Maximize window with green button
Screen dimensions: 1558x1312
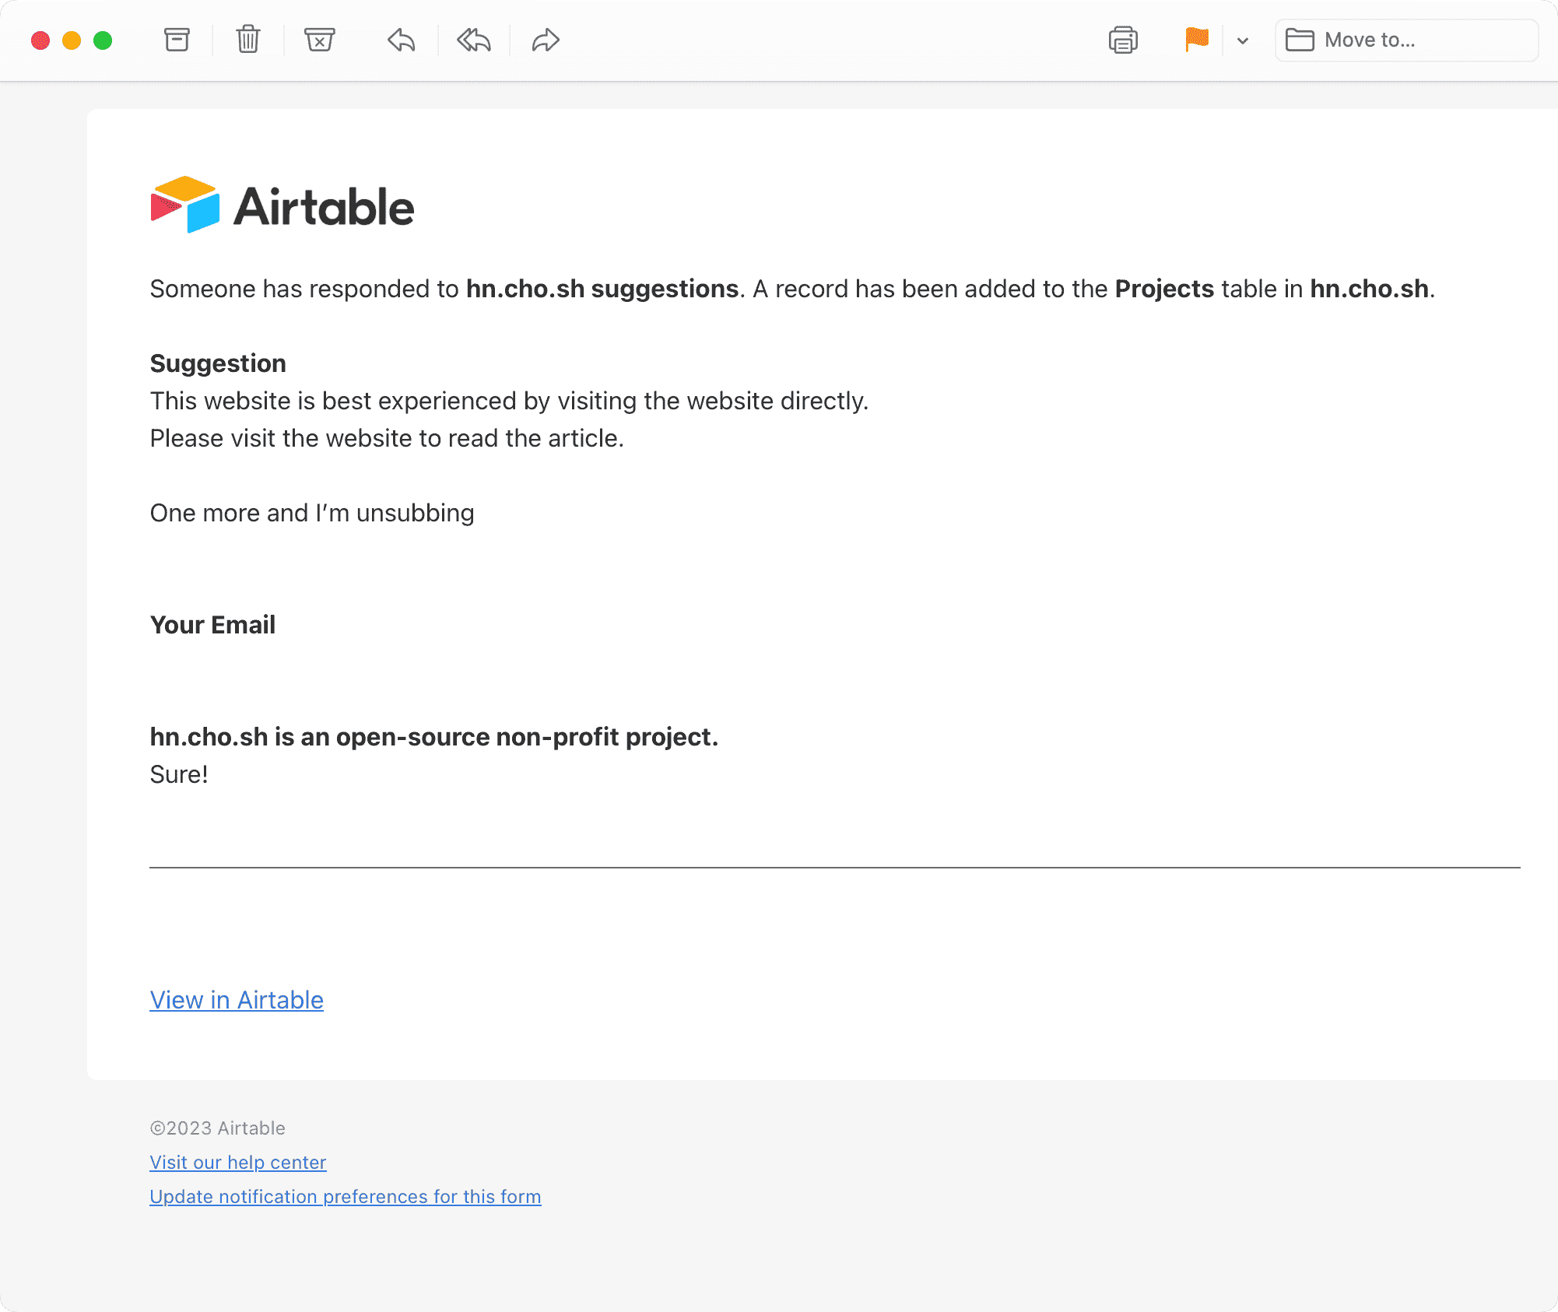click(103, 40)
